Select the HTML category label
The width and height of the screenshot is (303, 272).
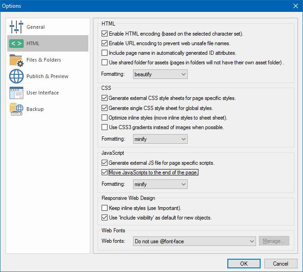pyautogui.click(x=33, y=43)
